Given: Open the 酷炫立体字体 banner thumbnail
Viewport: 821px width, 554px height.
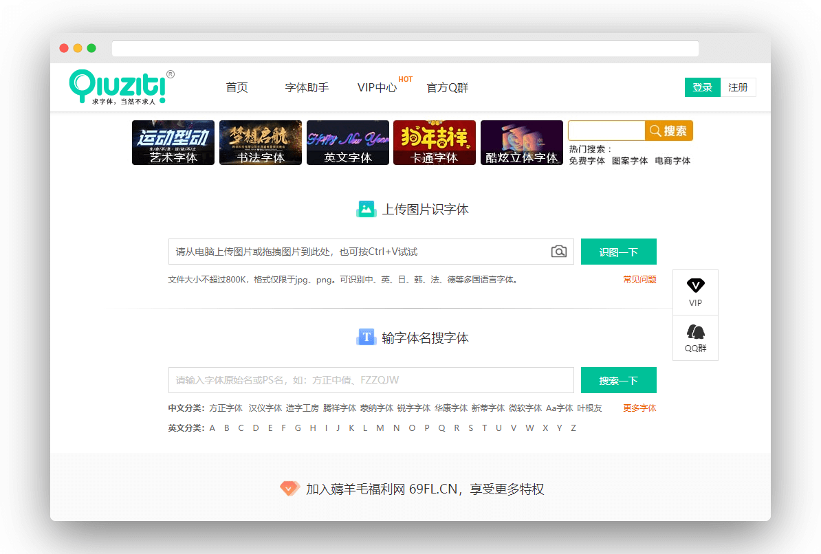Looking at the screenshot, I should pyautogui.click(x=521, y=142).
